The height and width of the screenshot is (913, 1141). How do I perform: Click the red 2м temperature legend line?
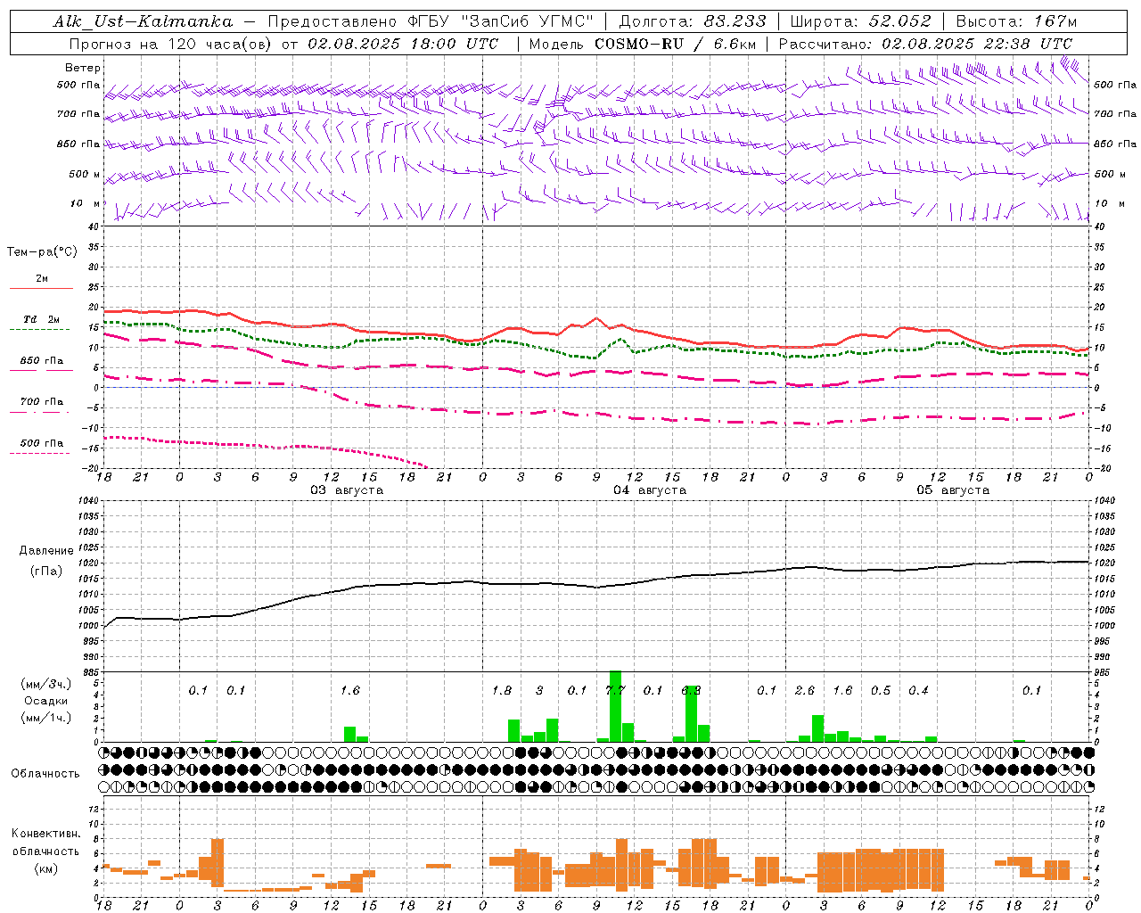point(41,288)
